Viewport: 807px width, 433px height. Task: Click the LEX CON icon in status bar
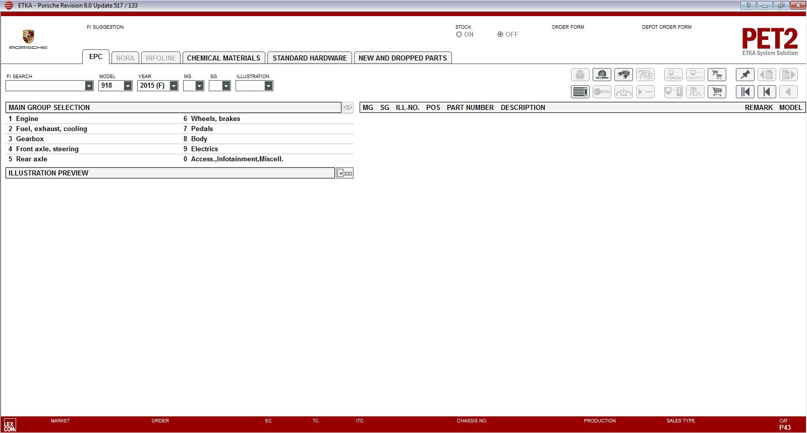tap(10, 425)
